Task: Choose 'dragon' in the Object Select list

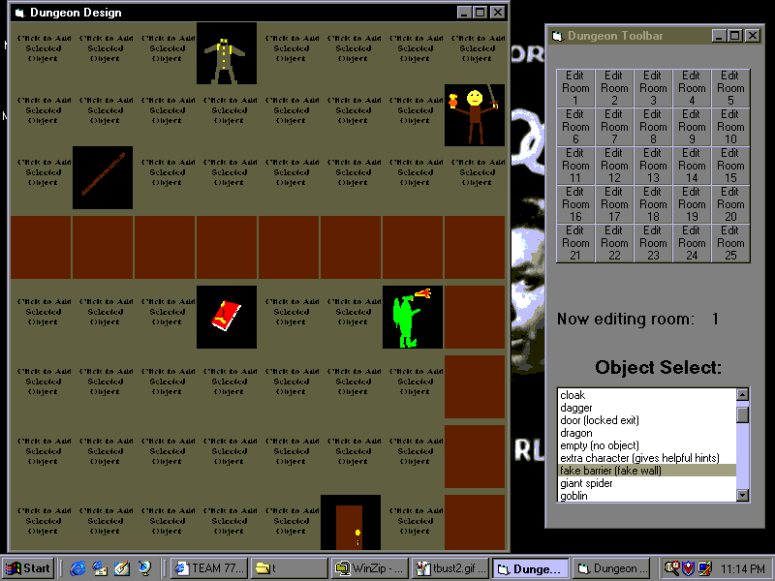Action: tap(576, 433)
